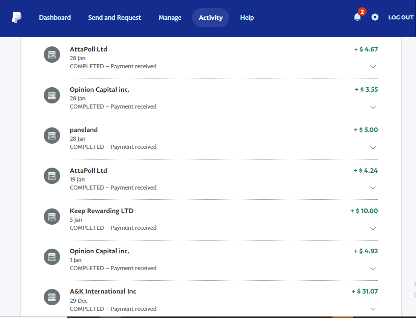Click merchant icon beside paneland
The image size is (417, 318).
point(52,136)
